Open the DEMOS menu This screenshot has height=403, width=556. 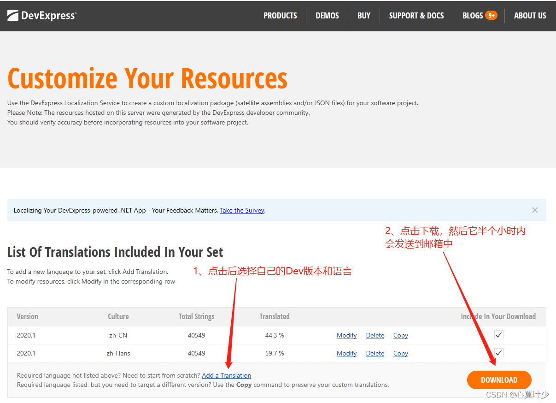[327, 16]
